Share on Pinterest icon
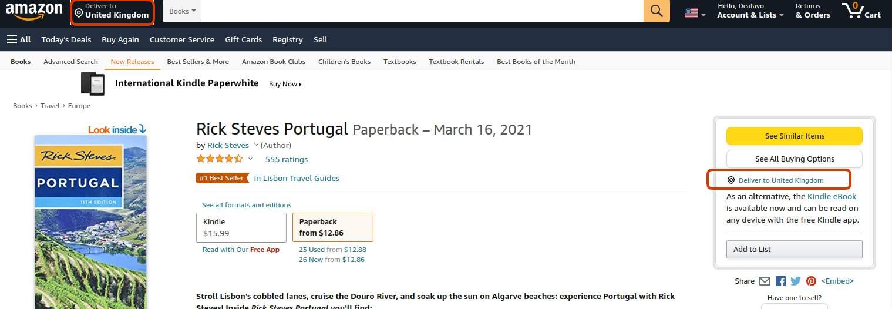Viewport: 892px width, 309px height. (811, 281)
